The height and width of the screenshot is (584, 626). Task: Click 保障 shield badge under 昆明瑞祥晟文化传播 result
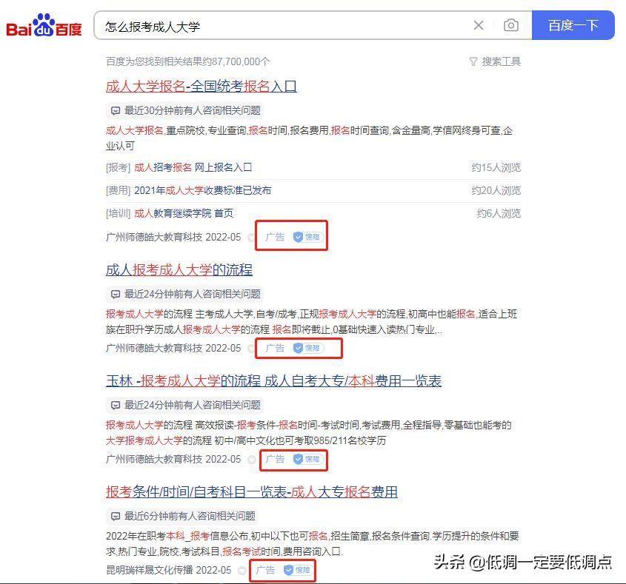(x=297, y=570)
